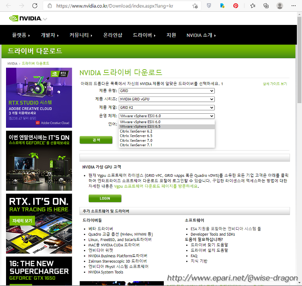Click the browser forward arrow
Image resolution: width=302 pixels, height=286 pixels.
tap(22, 6)
